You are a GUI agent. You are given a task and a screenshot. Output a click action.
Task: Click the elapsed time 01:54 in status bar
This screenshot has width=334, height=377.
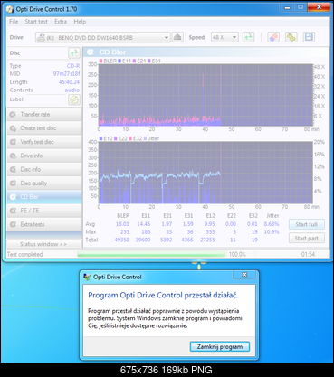308,254
